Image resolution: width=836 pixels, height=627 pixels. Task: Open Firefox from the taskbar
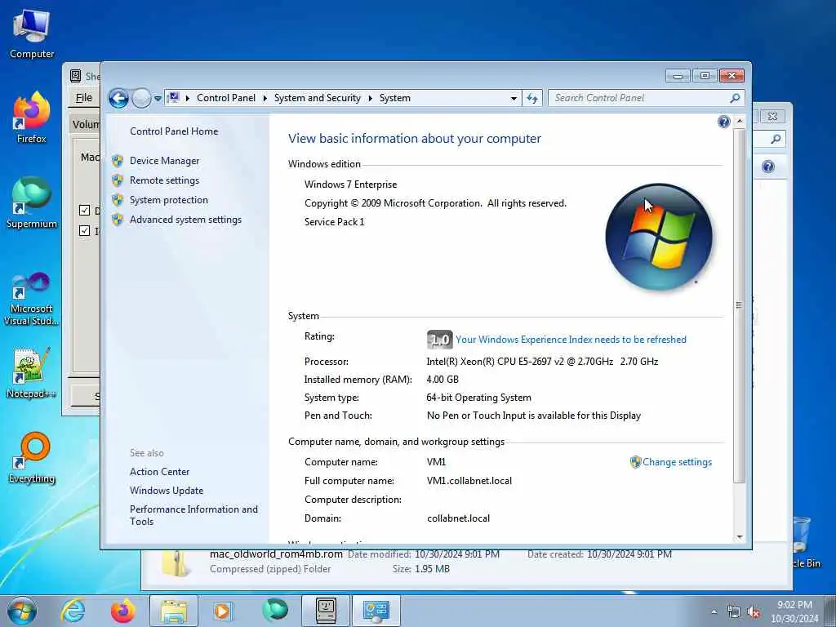[122, 611]
